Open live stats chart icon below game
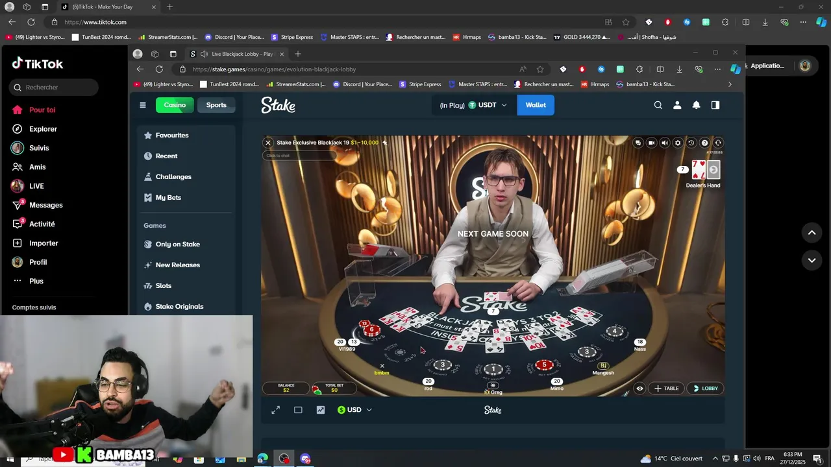The image size is (831, 467). (320, 410)
